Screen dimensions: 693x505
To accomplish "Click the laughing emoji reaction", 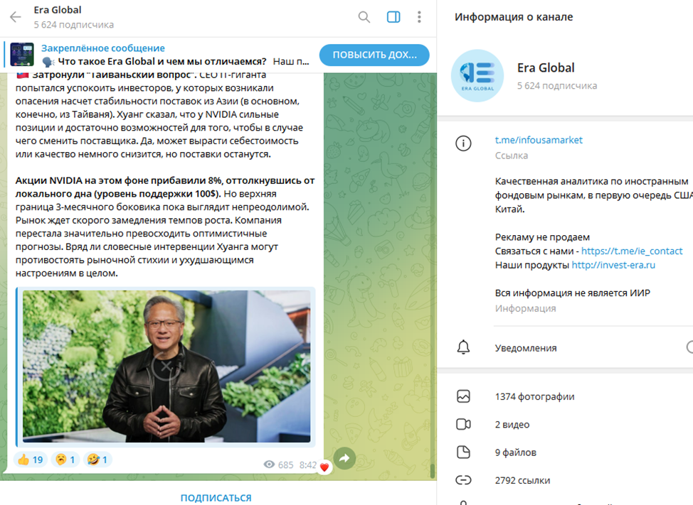I will pyautogui.click(x=97, y=460).
